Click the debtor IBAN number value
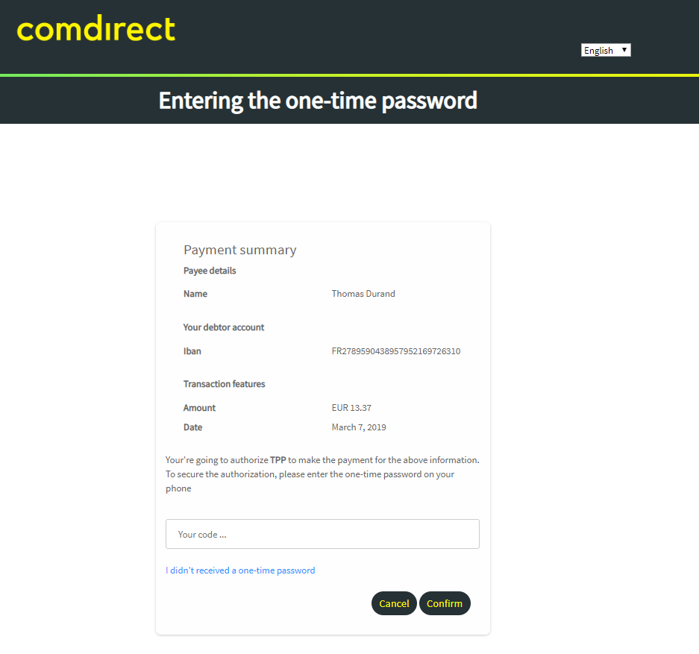Screen dimensions: 699x654 coord(395,351)
